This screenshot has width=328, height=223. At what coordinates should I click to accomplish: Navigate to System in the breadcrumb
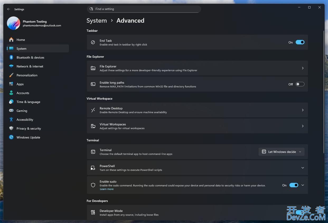click(97, 21)
